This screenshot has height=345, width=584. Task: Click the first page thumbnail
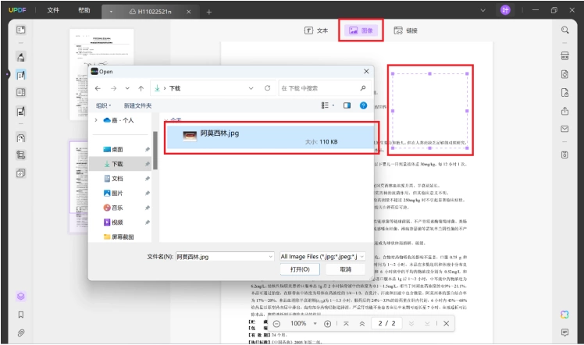(x=101, y=74)
